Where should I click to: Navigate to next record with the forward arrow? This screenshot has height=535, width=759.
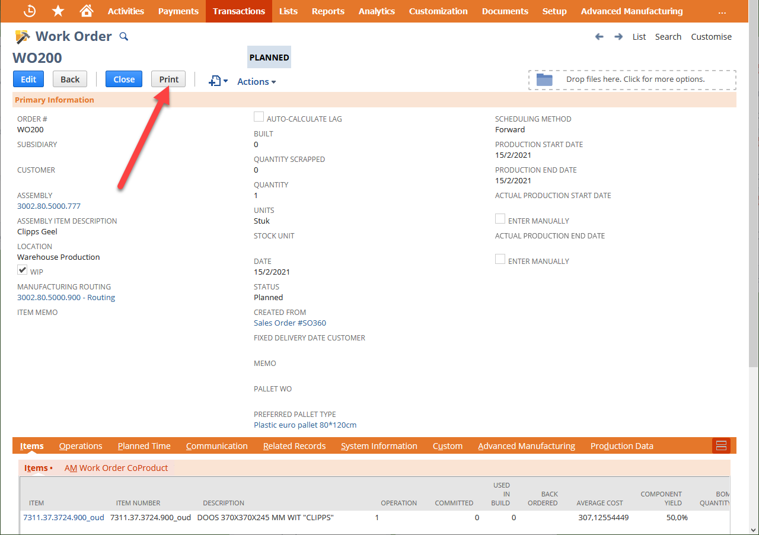pos(618,36)
